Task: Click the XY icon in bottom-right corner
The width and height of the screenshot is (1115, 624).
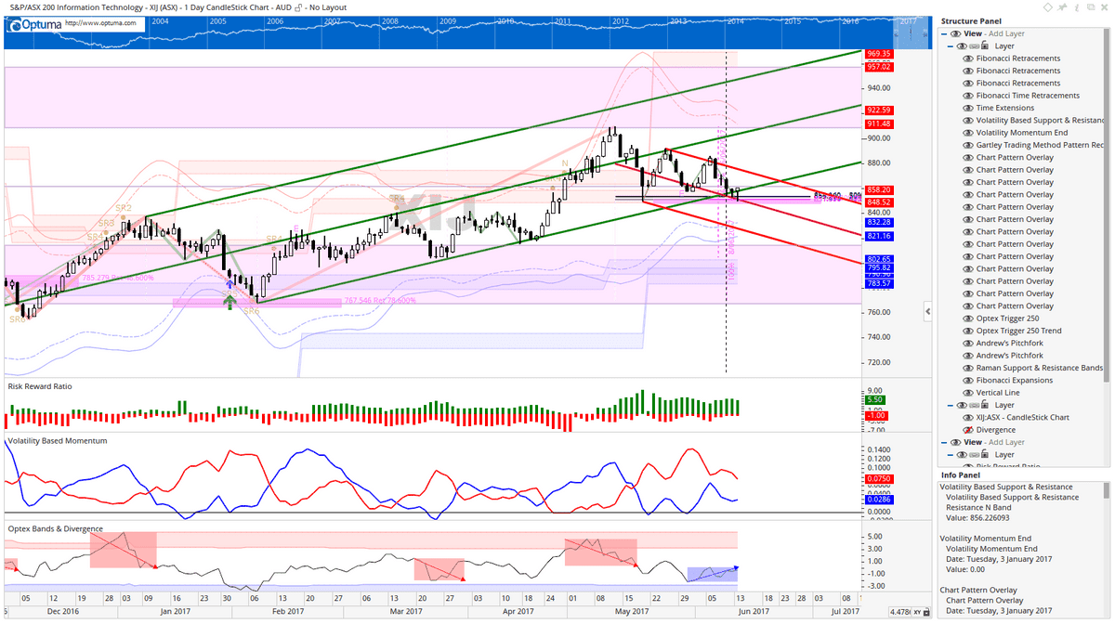Action: [917, 612]
